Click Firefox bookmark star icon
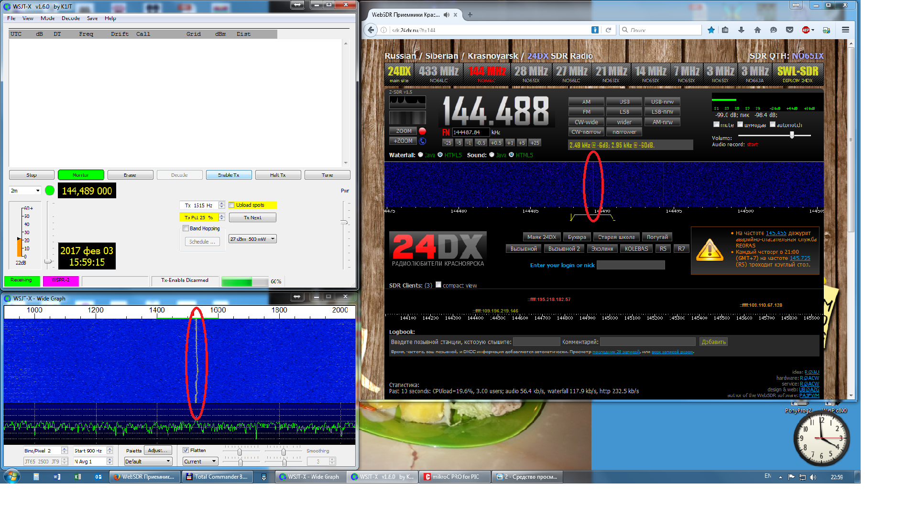Image resolution: width=918 pixels, height=516 pixels. [x=711, y=30]
